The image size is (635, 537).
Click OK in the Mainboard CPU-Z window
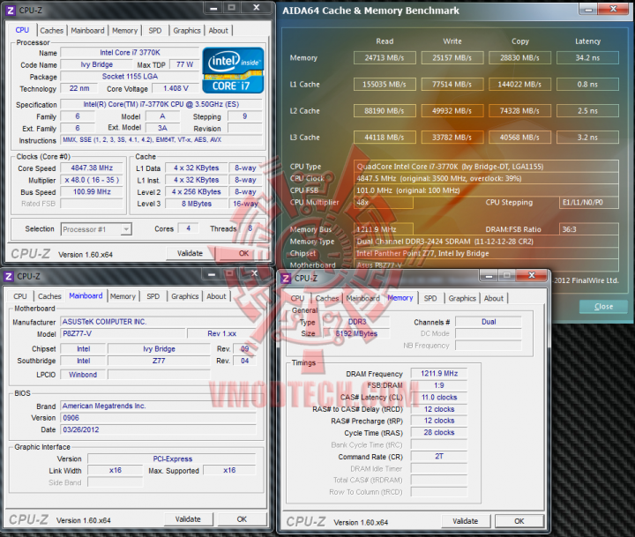coord(242,519)
